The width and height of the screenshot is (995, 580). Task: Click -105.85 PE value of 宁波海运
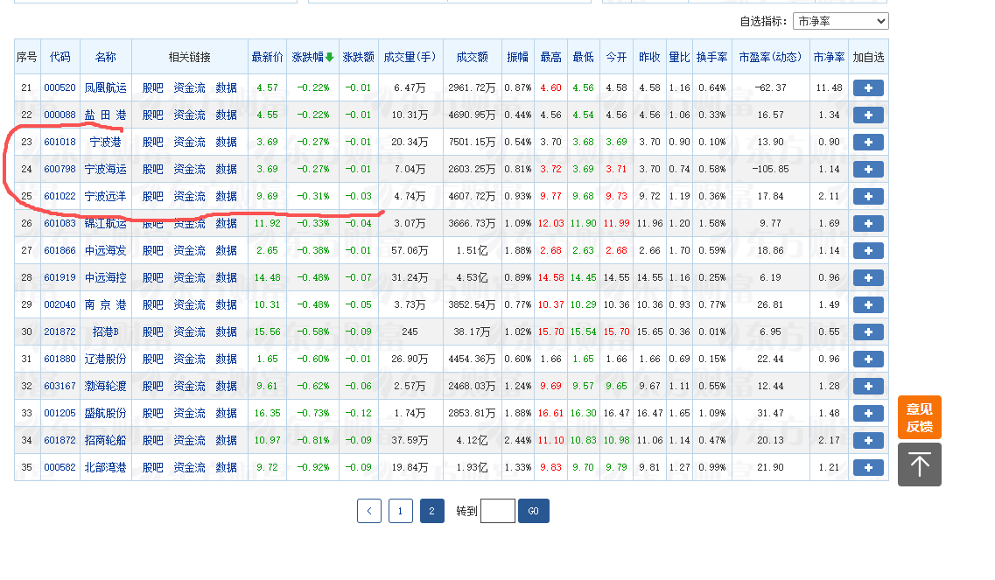click(770, 170)
